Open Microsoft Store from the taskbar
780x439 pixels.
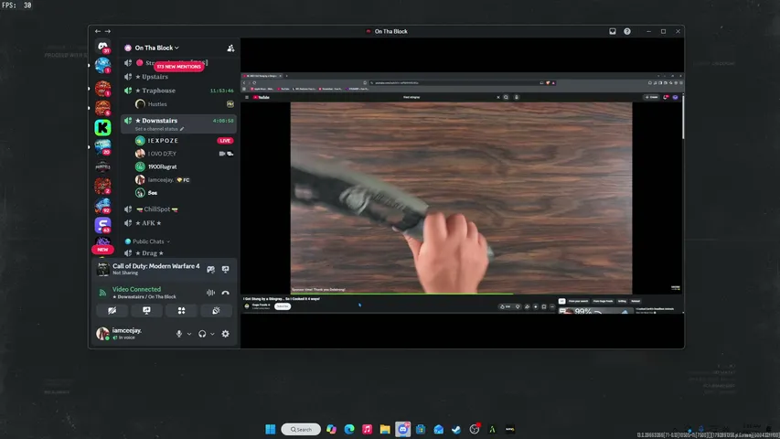(x=421, y=429)
